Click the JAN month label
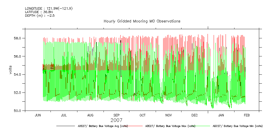 click(221, 115)
